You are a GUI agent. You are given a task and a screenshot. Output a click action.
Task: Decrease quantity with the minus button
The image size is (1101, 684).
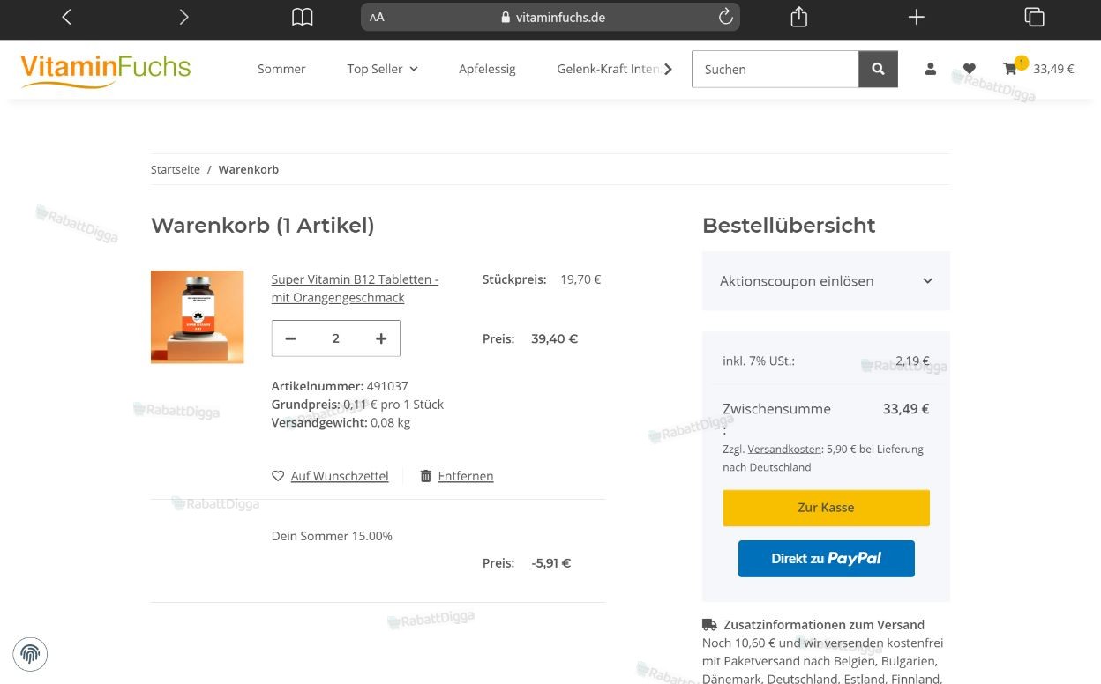[291, 338]
